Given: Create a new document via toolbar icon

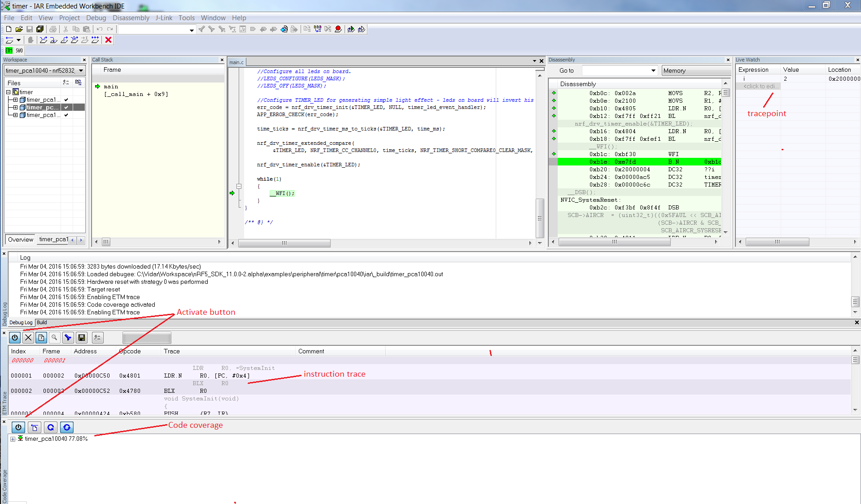Looking at the screenshot, I should [9, 29].
